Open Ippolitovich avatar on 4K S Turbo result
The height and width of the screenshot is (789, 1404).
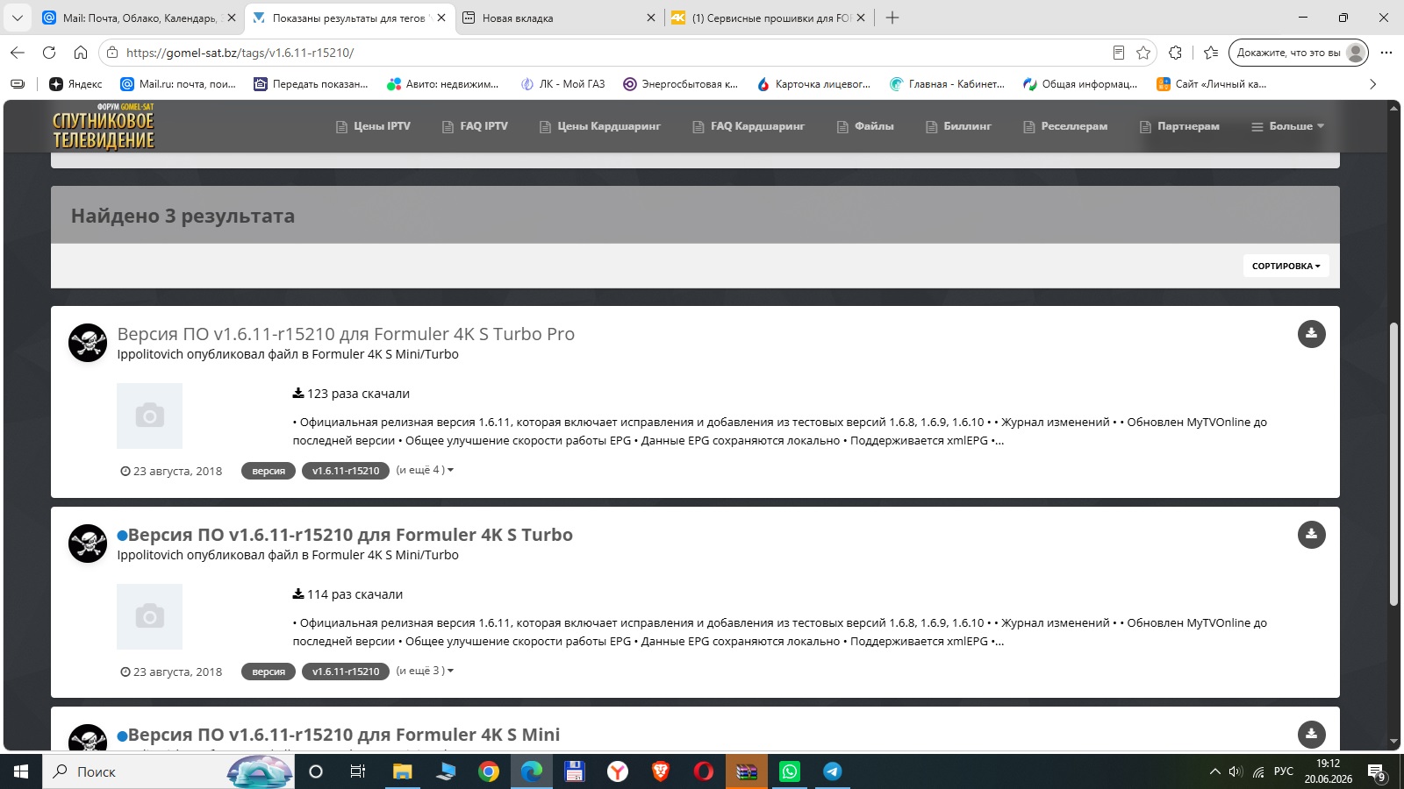coord(88,544)
